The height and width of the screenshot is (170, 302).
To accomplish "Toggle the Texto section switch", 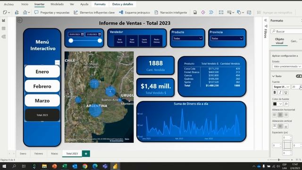I will pos(299,76).
